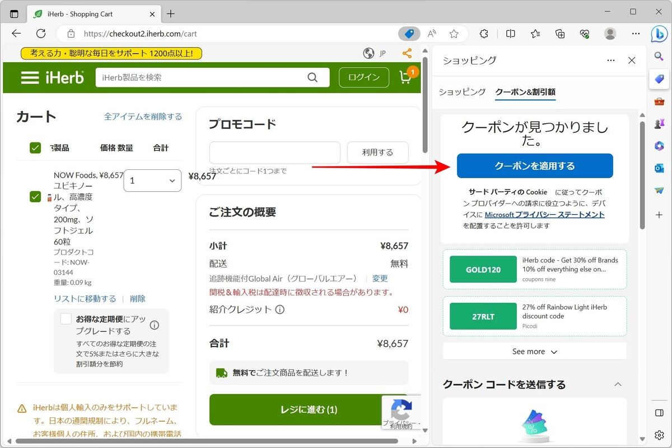Open browser essentials heart icon
Viewport: 672px width, 448px height.
pyautogui.click(x=585, y=34)
